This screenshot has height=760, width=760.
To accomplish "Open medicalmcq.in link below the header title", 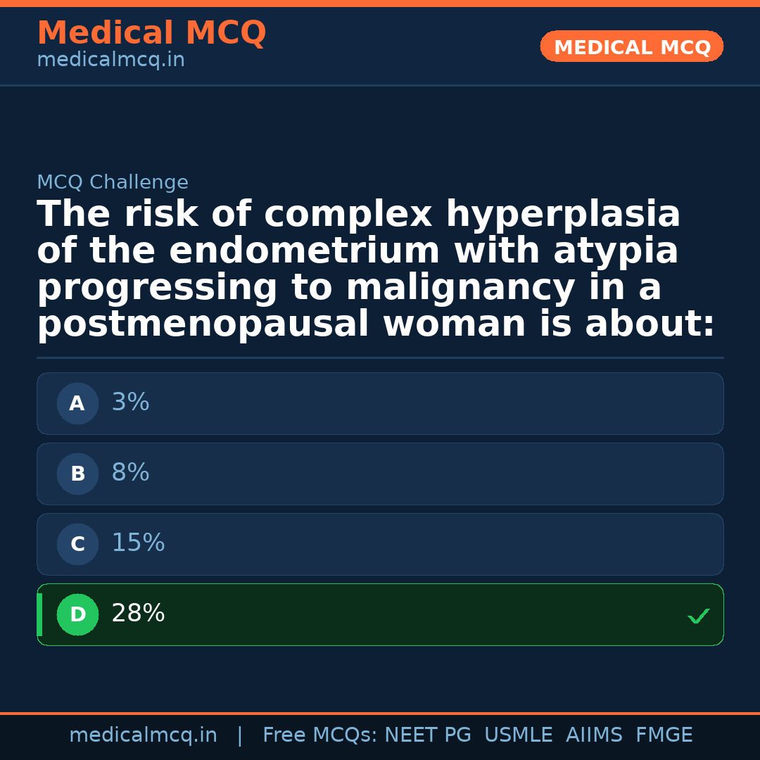I will tap(110, 61).
